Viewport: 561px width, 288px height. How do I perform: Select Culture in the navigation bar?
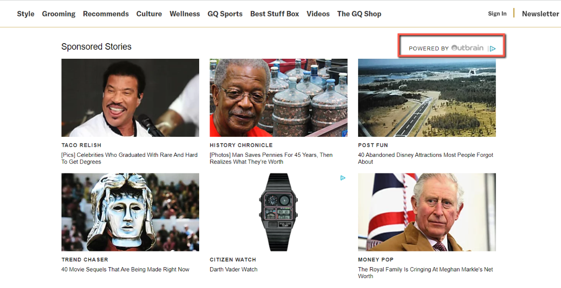pos(149,14)
